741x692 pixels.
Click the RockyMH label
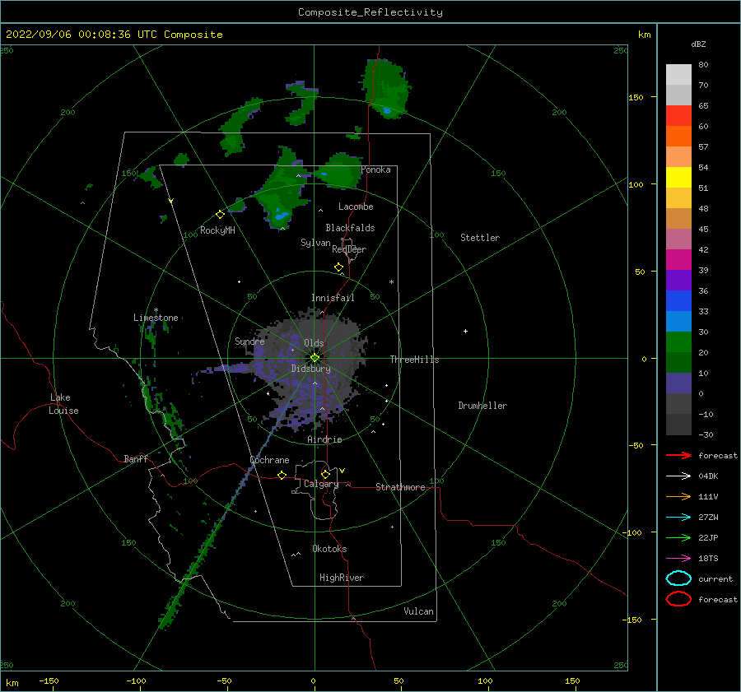[x=217, y=230]
